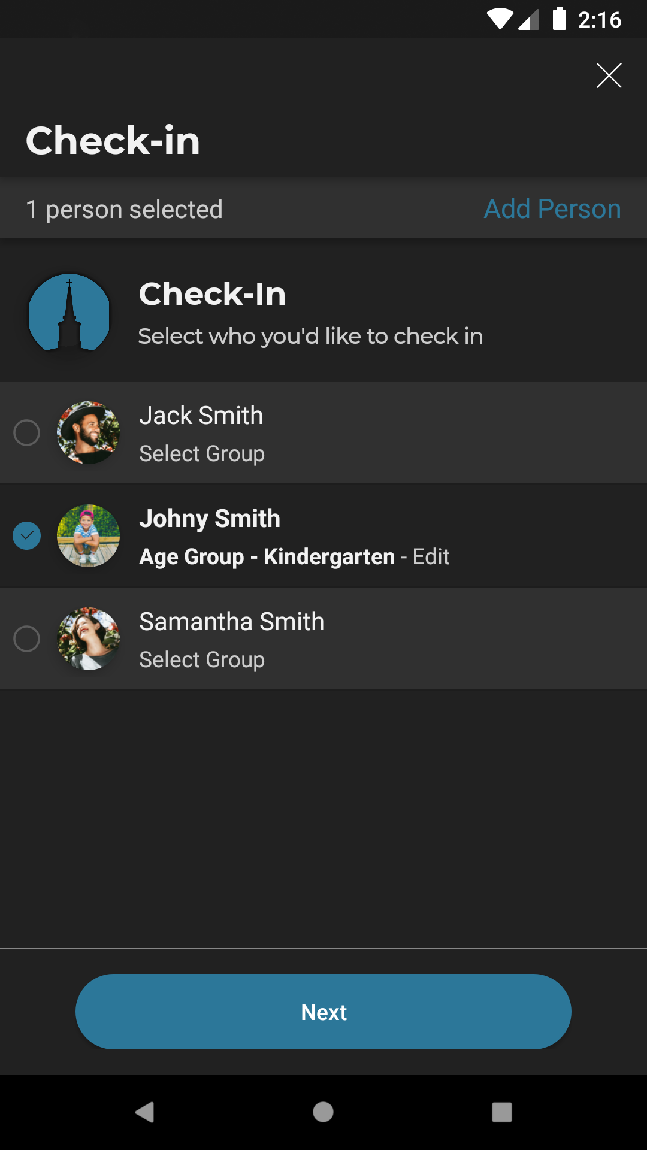Image resolution: width=647 pixels, height=1150 pixels.
Task: Tap the church steeple logo icon
Action: click(69, 313)
